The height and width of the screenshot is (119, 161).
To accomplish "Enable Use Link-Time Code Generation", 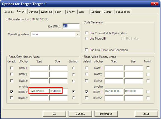I will (86, 50).
